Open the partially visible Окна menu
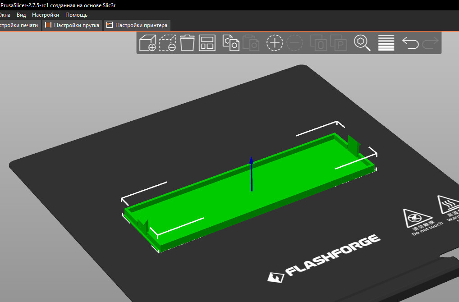 [5, 15]
